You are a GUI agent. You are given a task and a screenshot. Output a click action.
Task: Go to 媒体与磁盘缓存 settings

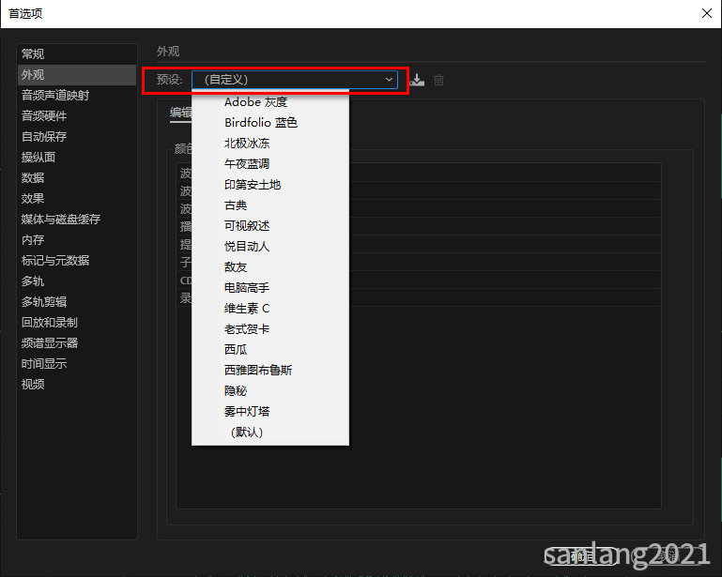77,220
